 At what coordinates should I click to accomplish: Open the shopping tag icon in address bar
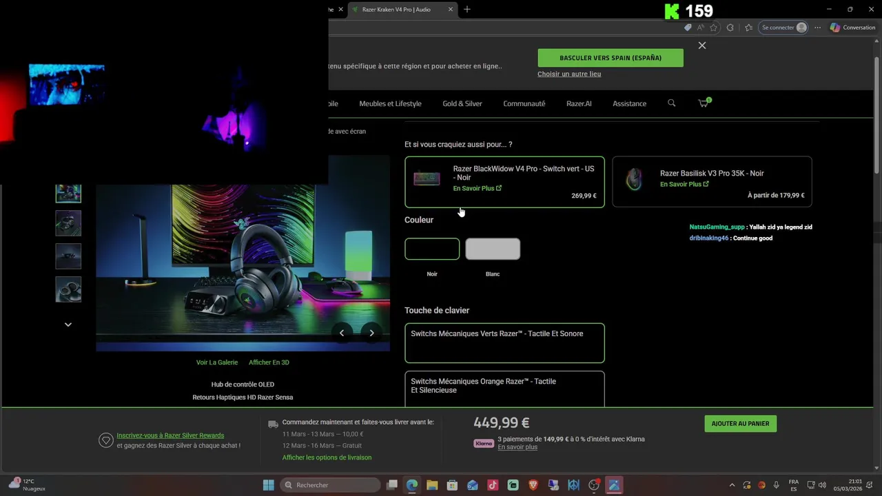click(x=688, y=28)
